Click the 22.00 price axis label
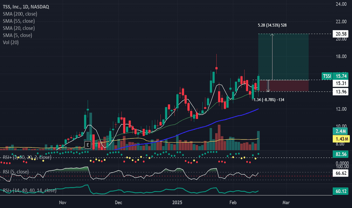This screenshot has width=352, height=208. click(341, 22)
